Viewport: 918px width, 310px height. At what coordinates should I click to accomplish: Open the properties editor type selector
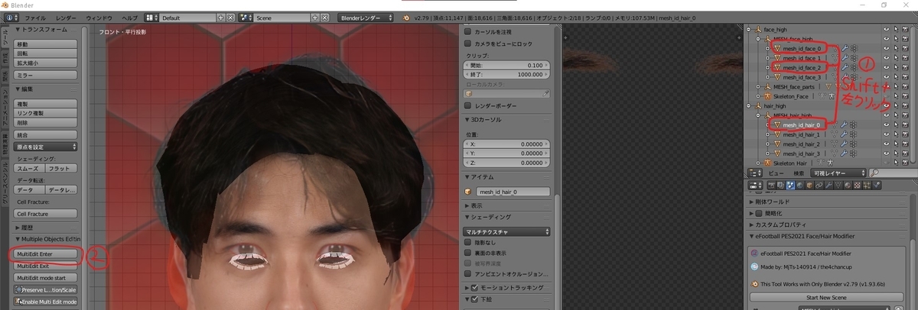pos(755,185)
